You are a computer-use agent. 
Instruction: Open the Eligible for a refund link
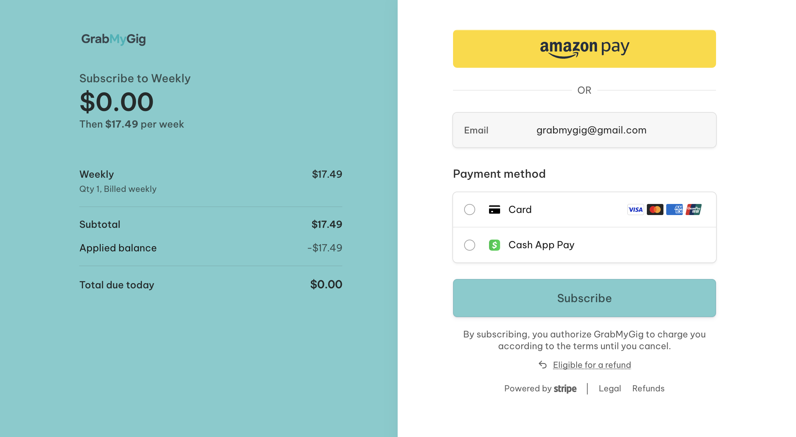(592, 365)
